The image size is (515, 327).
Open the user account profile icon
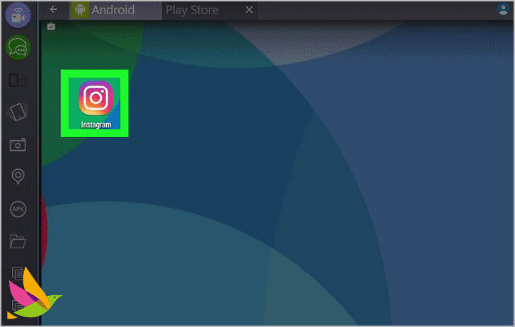click(x=503, y=9)
